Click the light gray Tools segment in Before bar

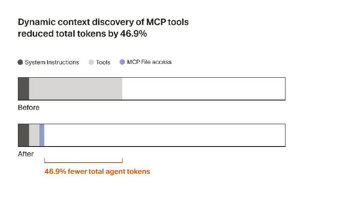[75, 88]
